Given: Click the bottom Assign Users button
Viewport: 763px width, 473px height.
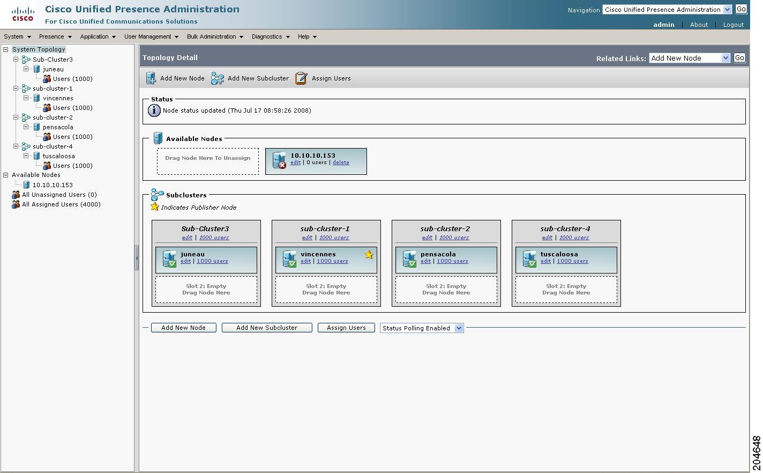Looking at the screenshot, I should pos(346,328).
